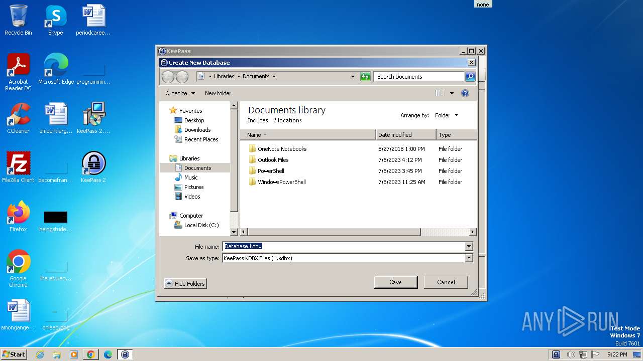Select Music library in the navigation pane

[191, 177]
